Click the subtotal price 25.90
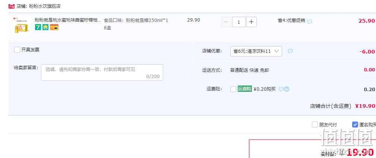 pyautogui.click(x=367, y=21)
